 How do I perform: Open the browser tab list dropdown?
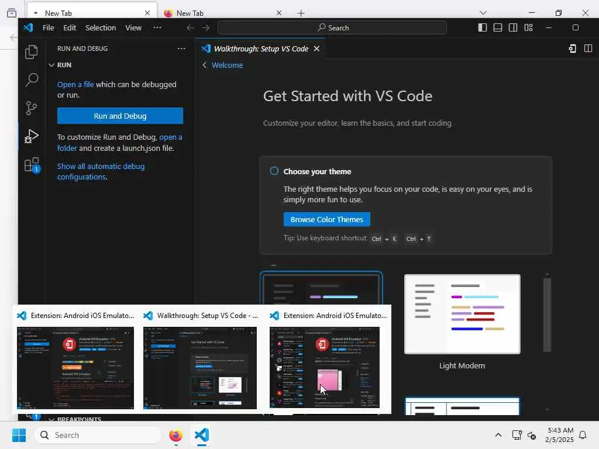pos(483,13)
